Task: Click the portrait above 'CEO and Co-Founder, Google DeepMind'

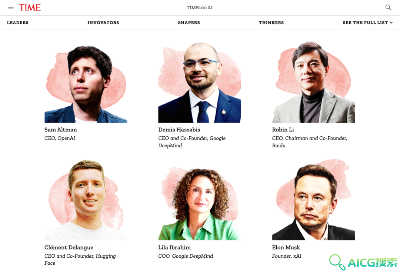Action: click(200, 82)
